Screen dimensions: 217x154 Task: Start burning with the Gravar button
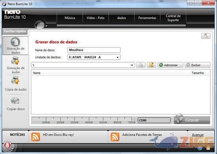[x=192, y=120]
